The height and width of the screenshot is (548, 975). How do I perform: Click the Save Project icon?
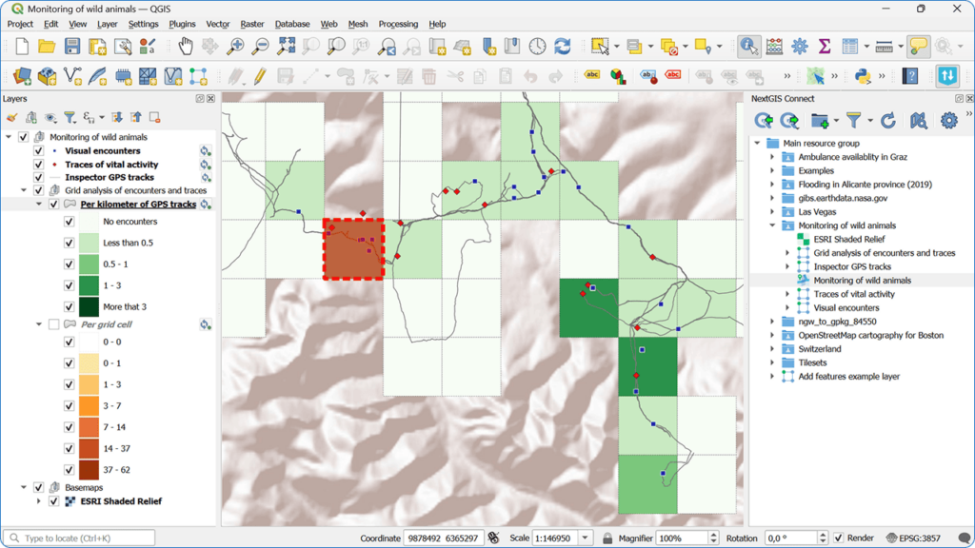point(71,45)
